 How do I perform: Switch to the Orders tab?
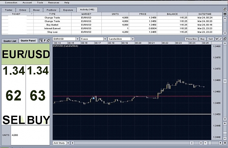pyautogui.click(x=23, y=10)
